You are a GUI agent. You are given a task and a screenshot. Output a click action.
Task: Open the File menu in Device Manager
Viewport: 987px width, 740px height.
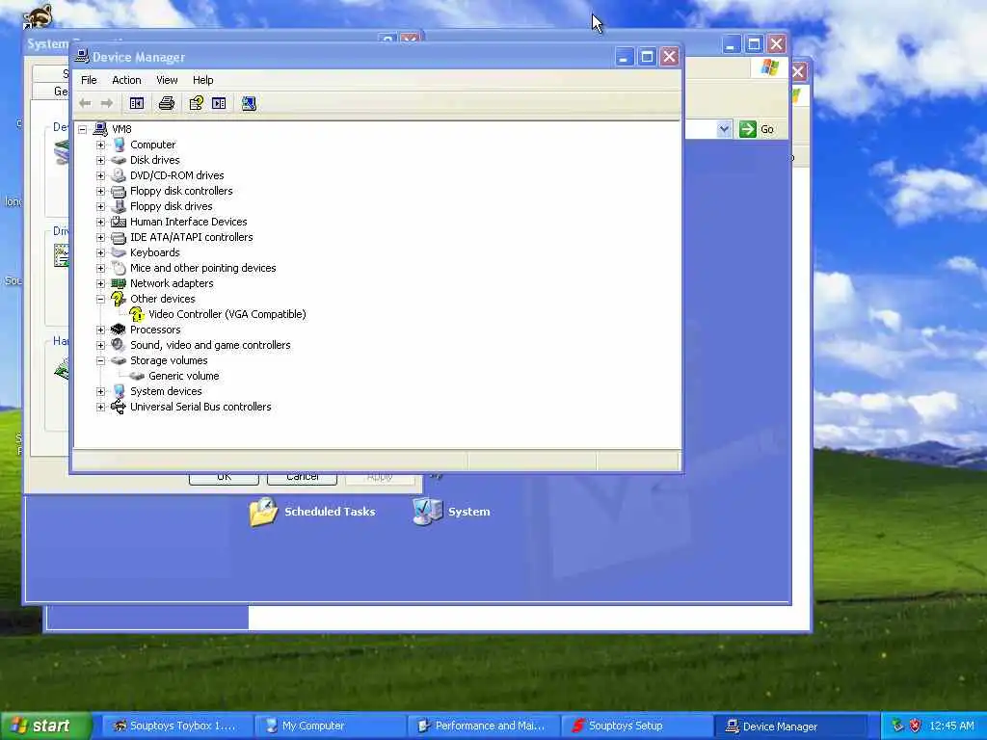89,80
